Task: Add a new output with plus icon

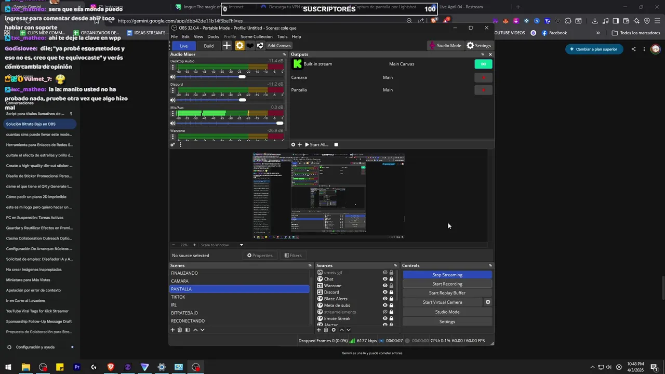Action: pyautogui.click(x=300, y=144)
